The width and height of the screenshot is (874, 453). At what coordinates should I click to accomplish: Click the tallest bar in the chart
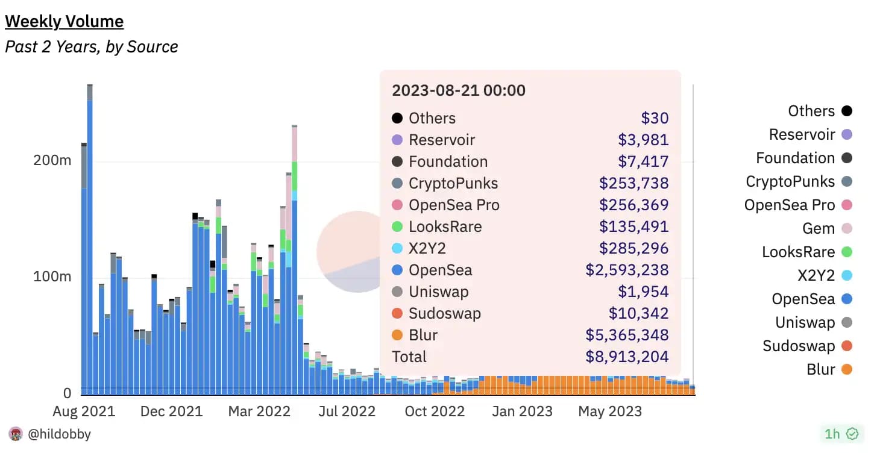tap(90, 240)
